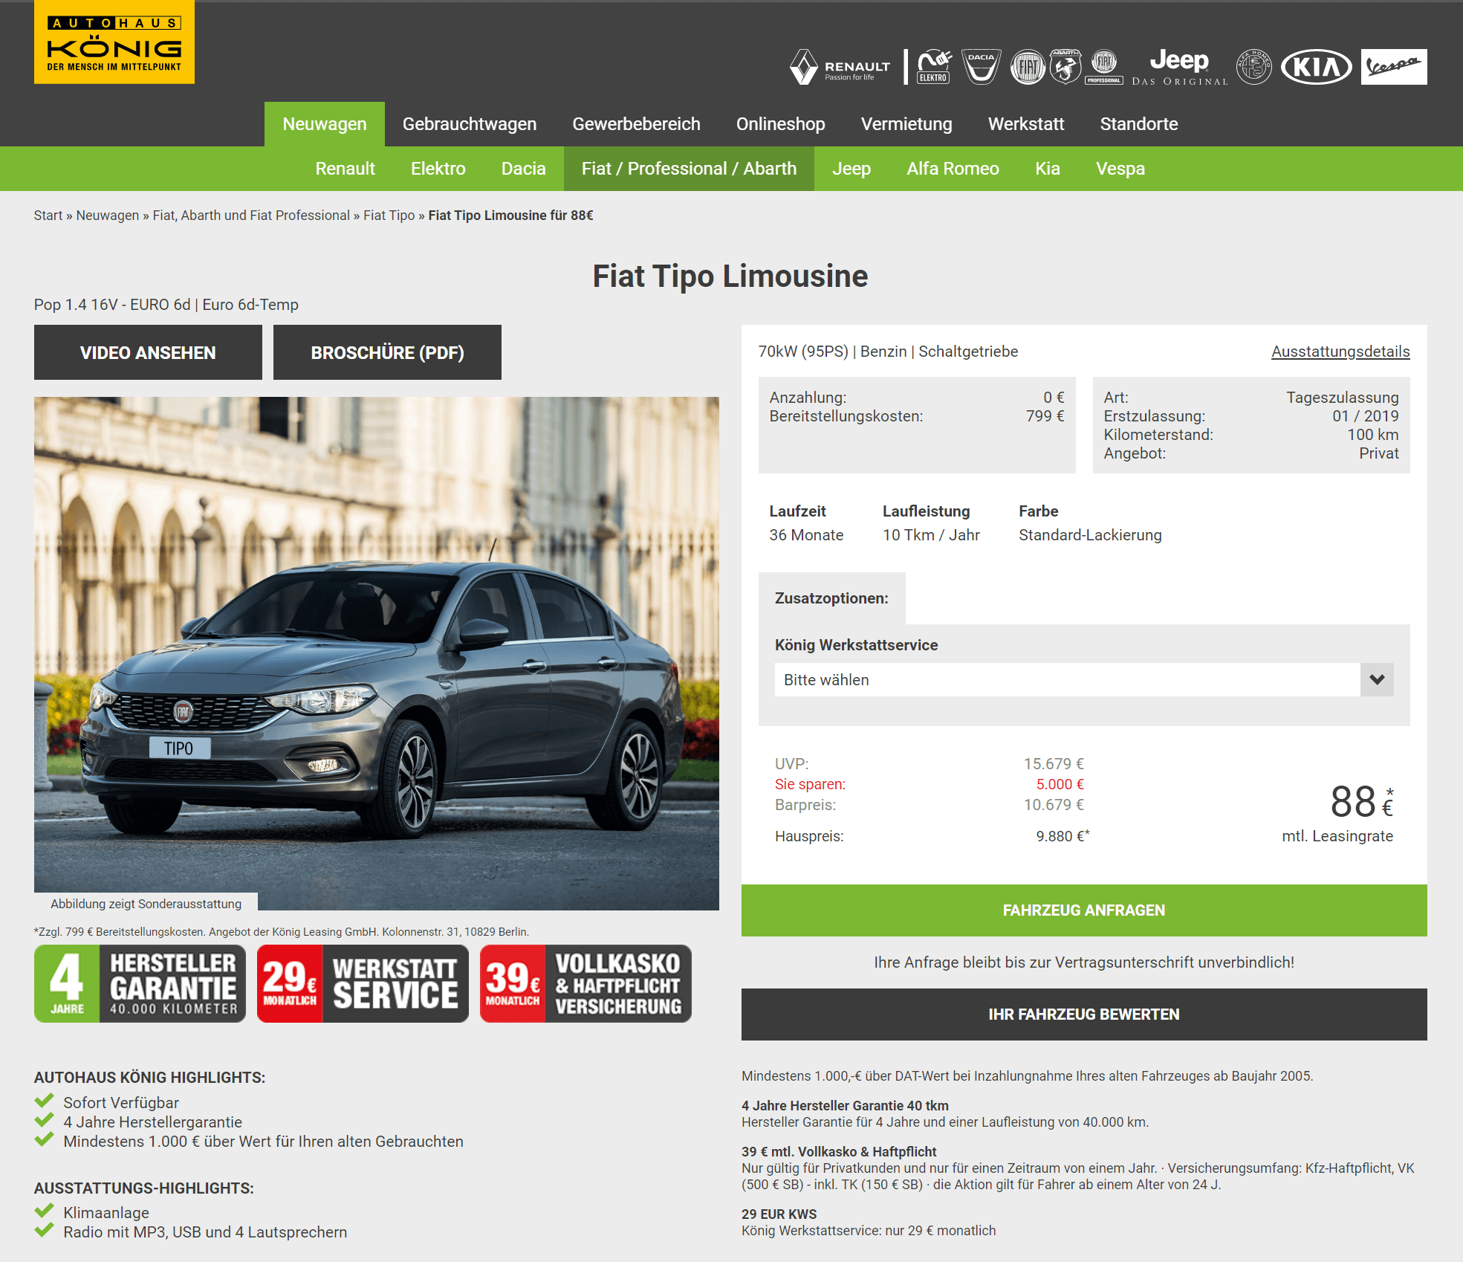Click the Hauspreis 9.880 € value
This screenshot has height=1262, width=1463.
click(1063, 836)
